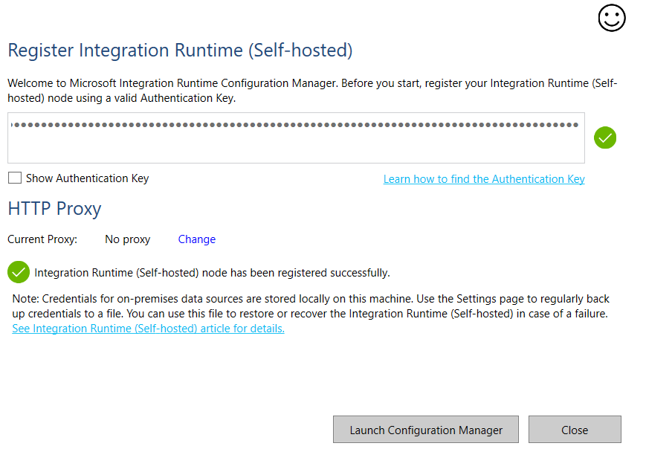Enable the Show Authentication Key checkbox
The width and height of the screenshot is (646, 449).
15,178
